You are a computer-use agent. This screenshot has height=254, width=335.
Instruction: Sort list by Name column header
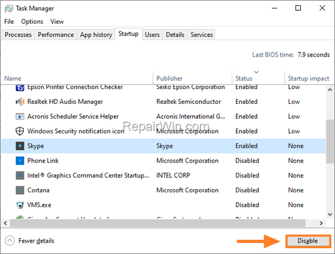pos(77,77)
